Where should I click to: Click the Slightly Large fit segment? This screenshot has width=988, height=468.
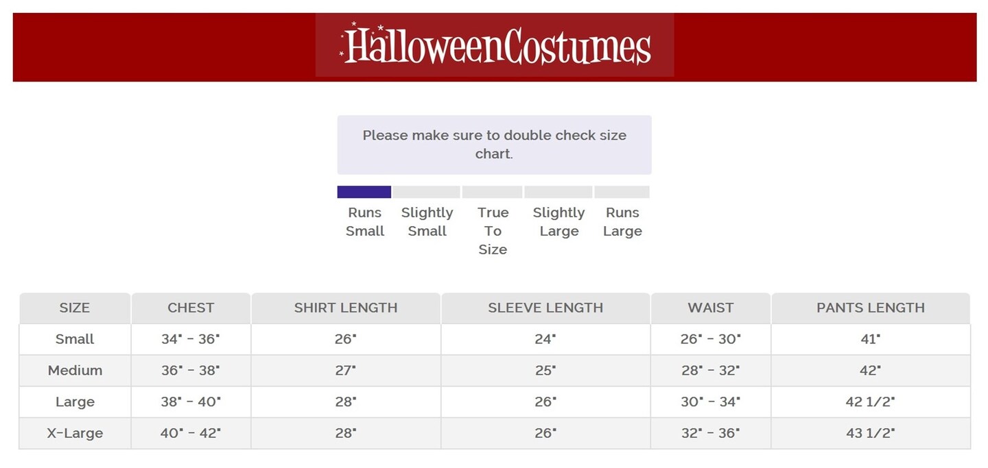coord(558,192)
